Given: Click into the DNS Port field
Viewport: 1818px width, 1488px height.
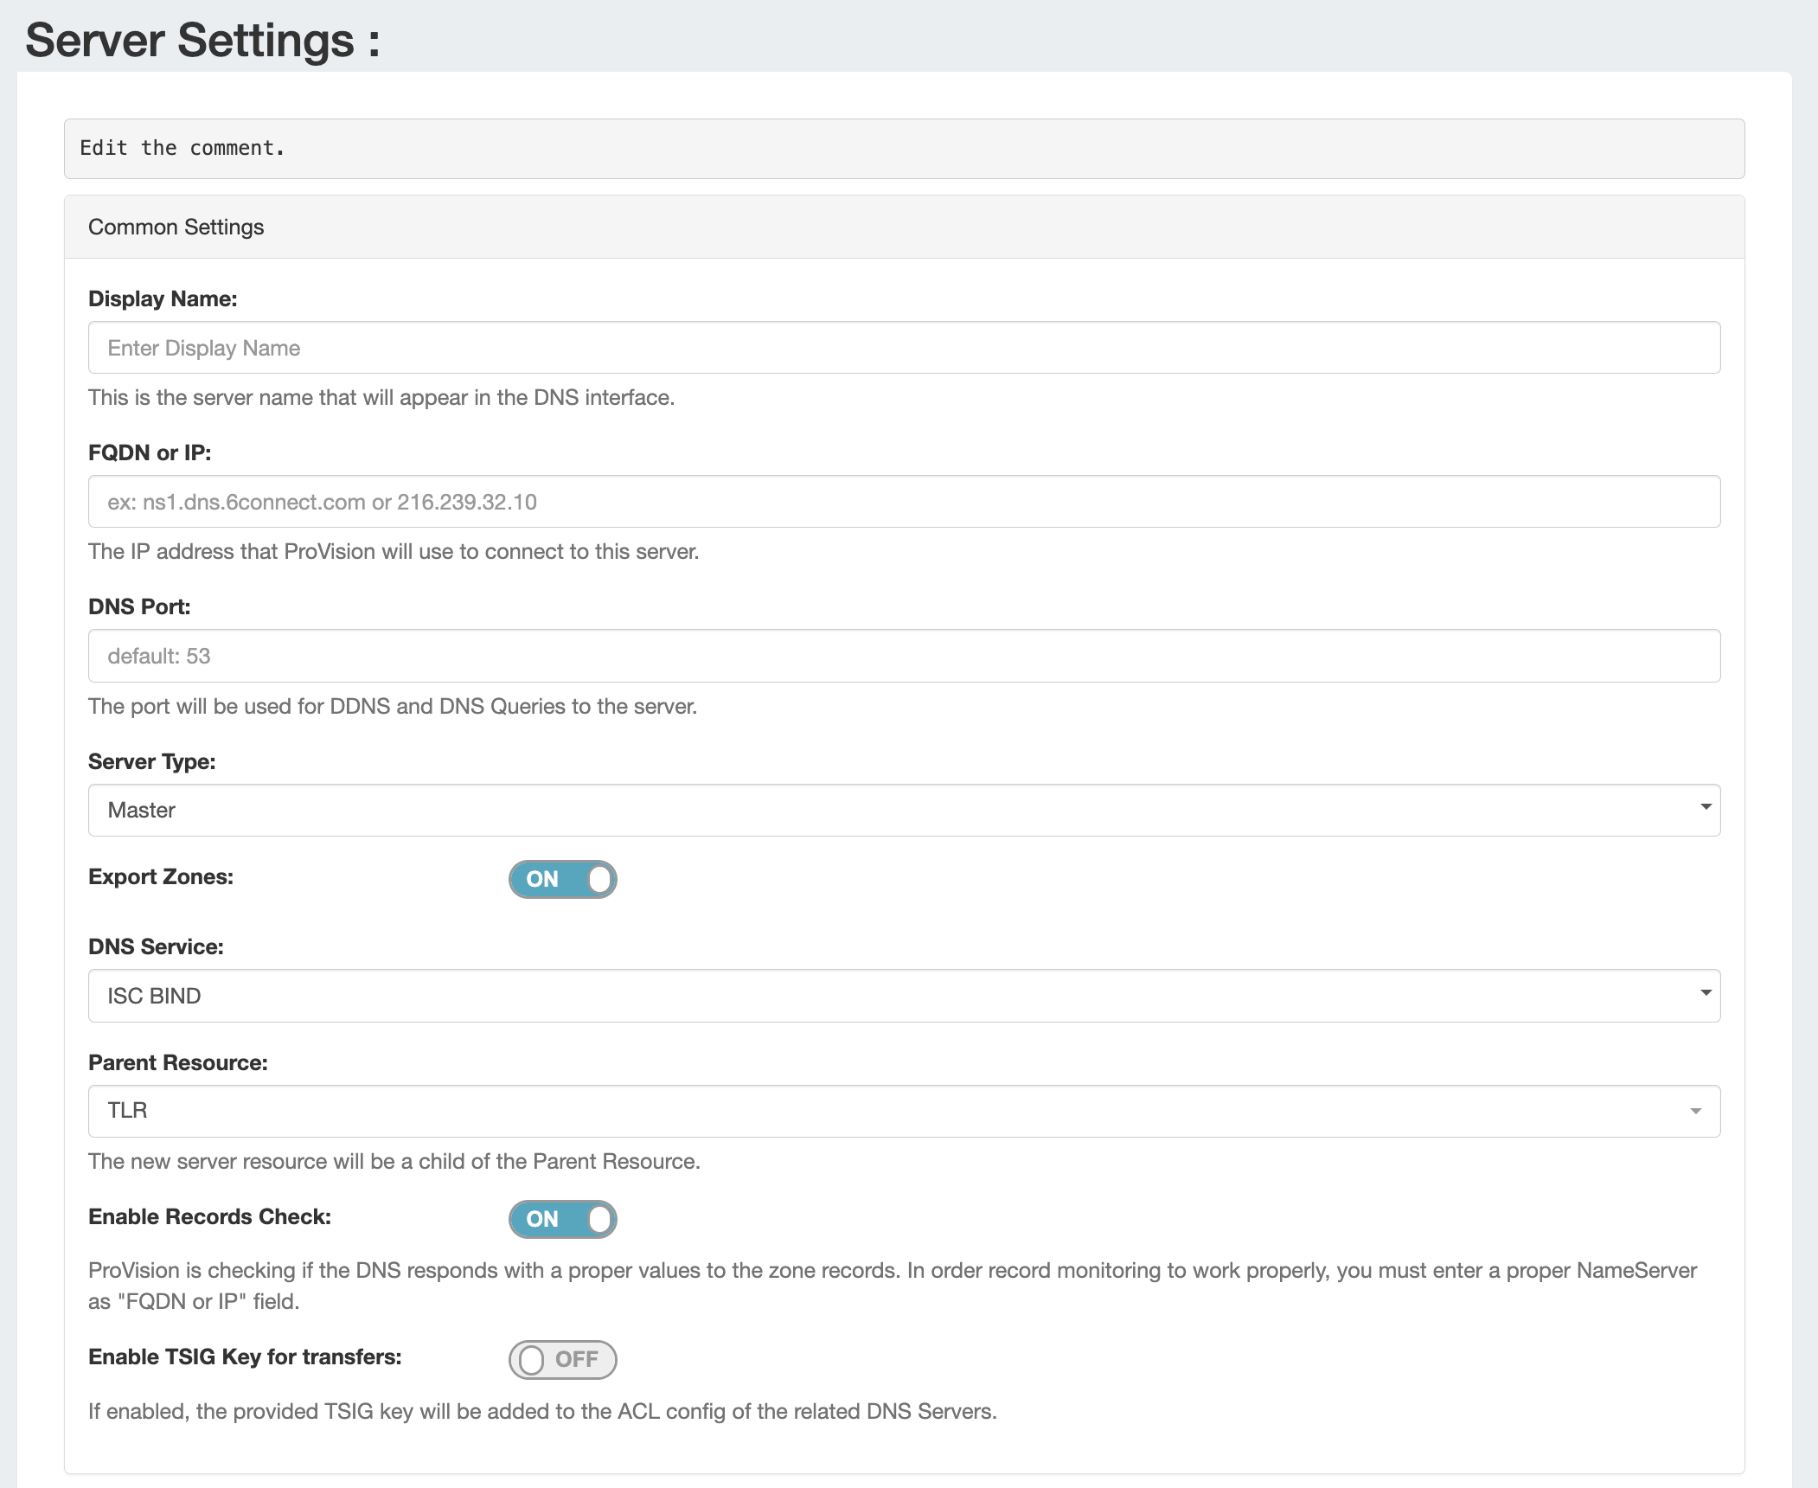Looking at the screenshot, I should pyautogui.click(x=904, y=656).
